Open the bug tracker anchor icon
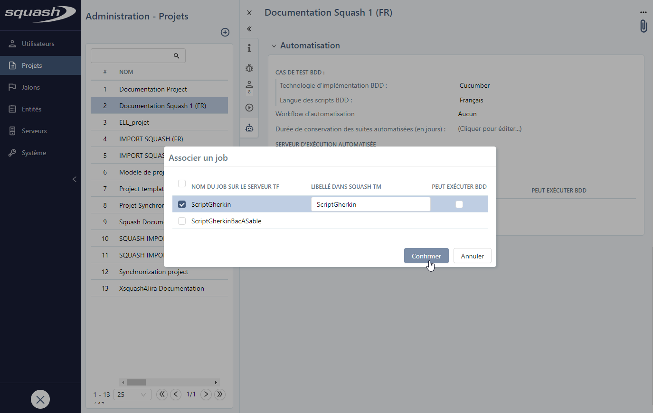Screen dimensions: 653x413 (x=249, y=68)
